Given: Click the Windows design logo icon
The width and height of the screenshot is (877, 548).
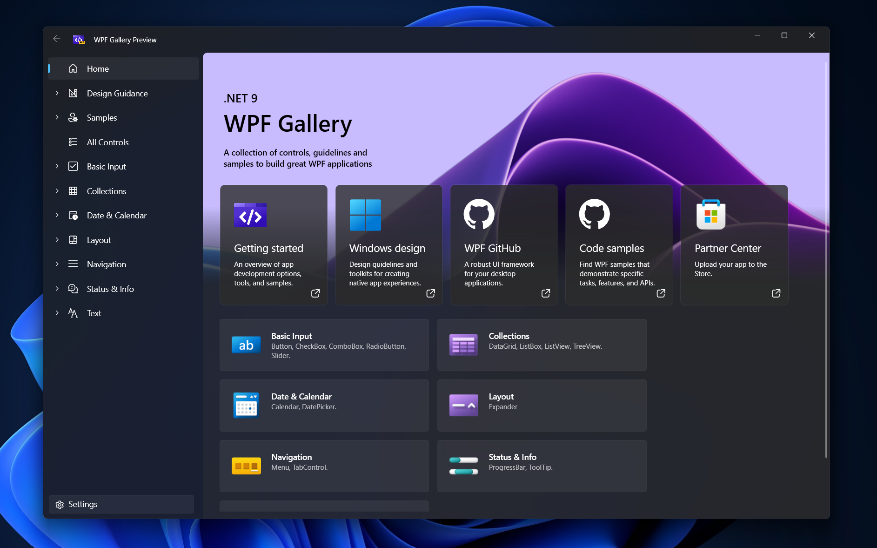Looking at the screenshot, I should [365, 215].
